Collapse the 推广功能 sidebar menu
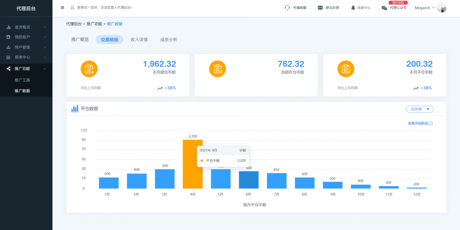 coord(26,69)
